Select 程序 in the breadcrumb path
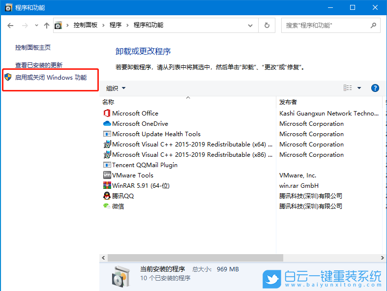The height and width of the screenshot is (291, 387). [116, 25]
